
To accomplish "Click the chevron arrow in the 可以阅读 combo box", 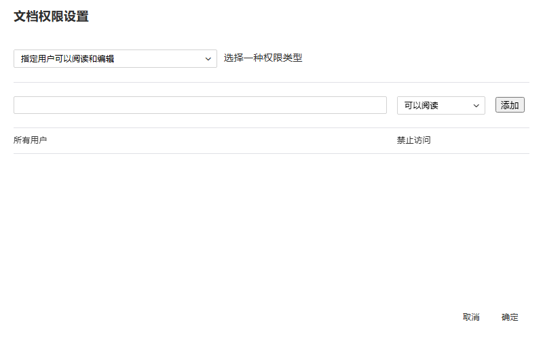I will click(476, 106).
